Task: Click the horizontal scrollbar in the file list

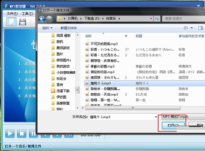Action: click(133, 108)
